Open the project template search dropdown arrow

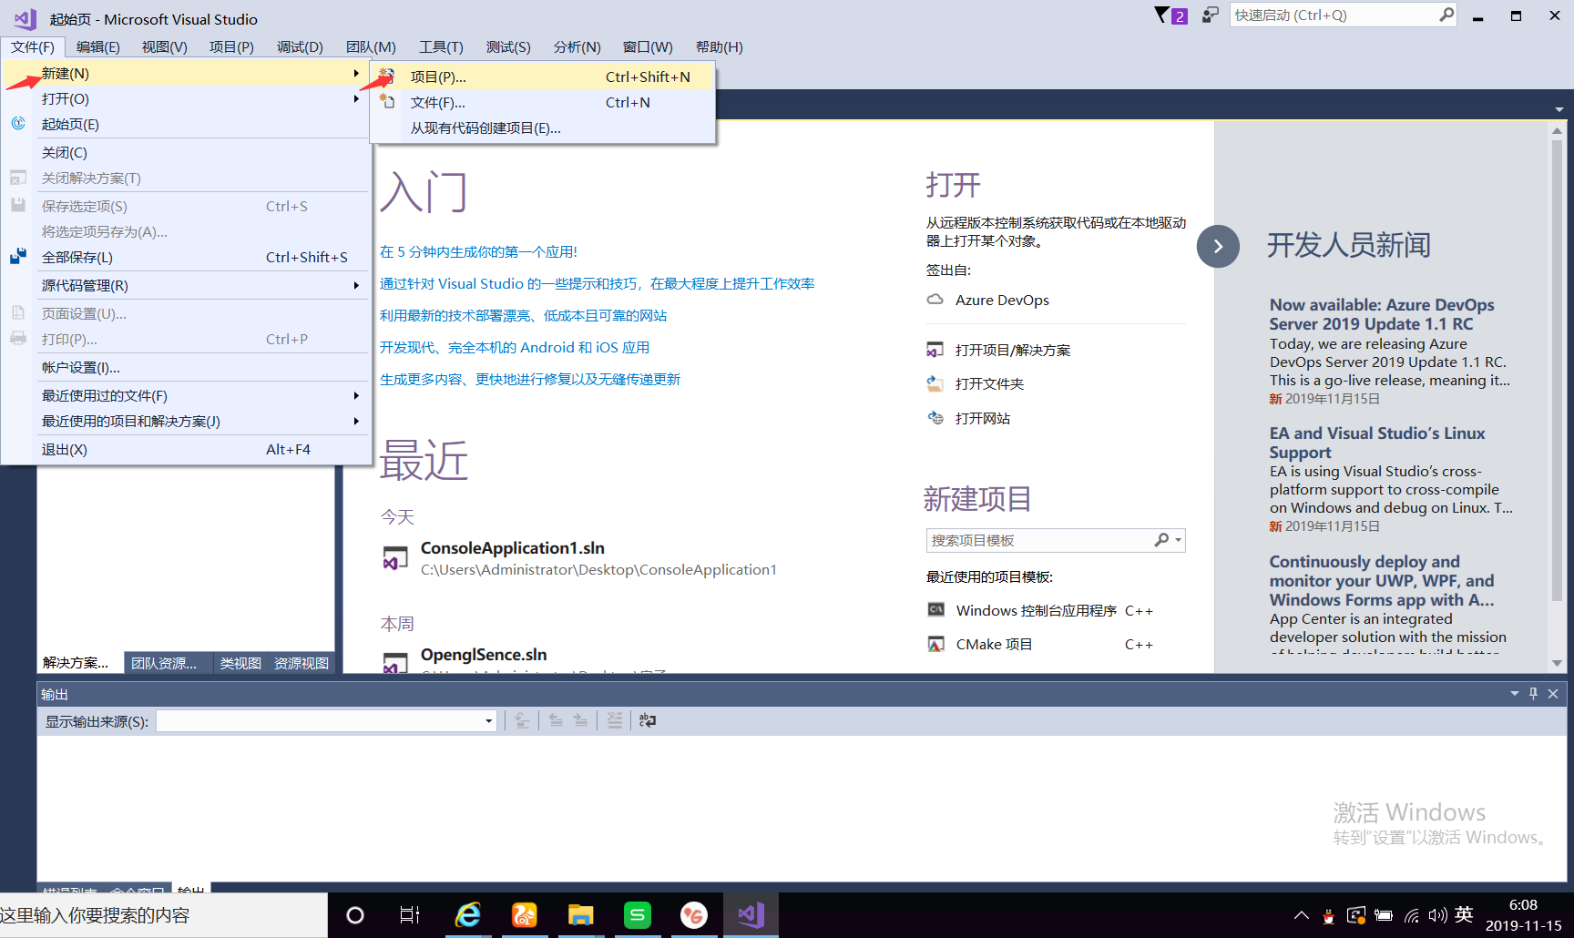1179,540
